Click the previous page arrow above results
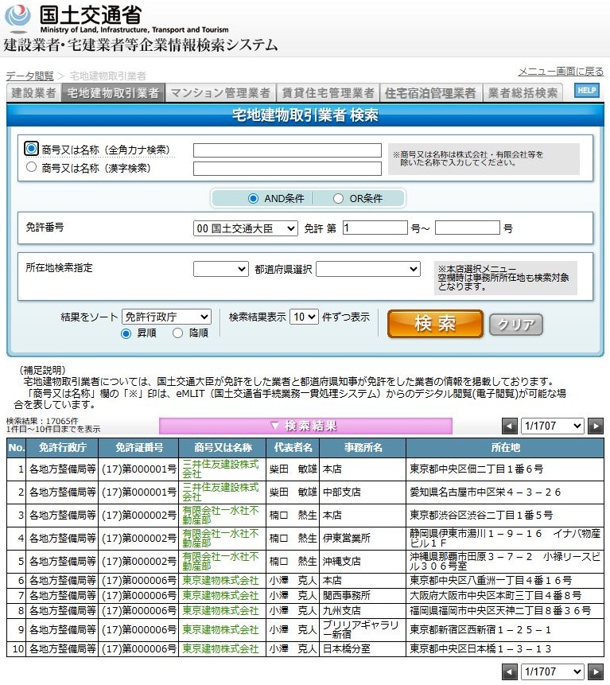The width and height of the screenshot is (610, 685). pos(510,426)
